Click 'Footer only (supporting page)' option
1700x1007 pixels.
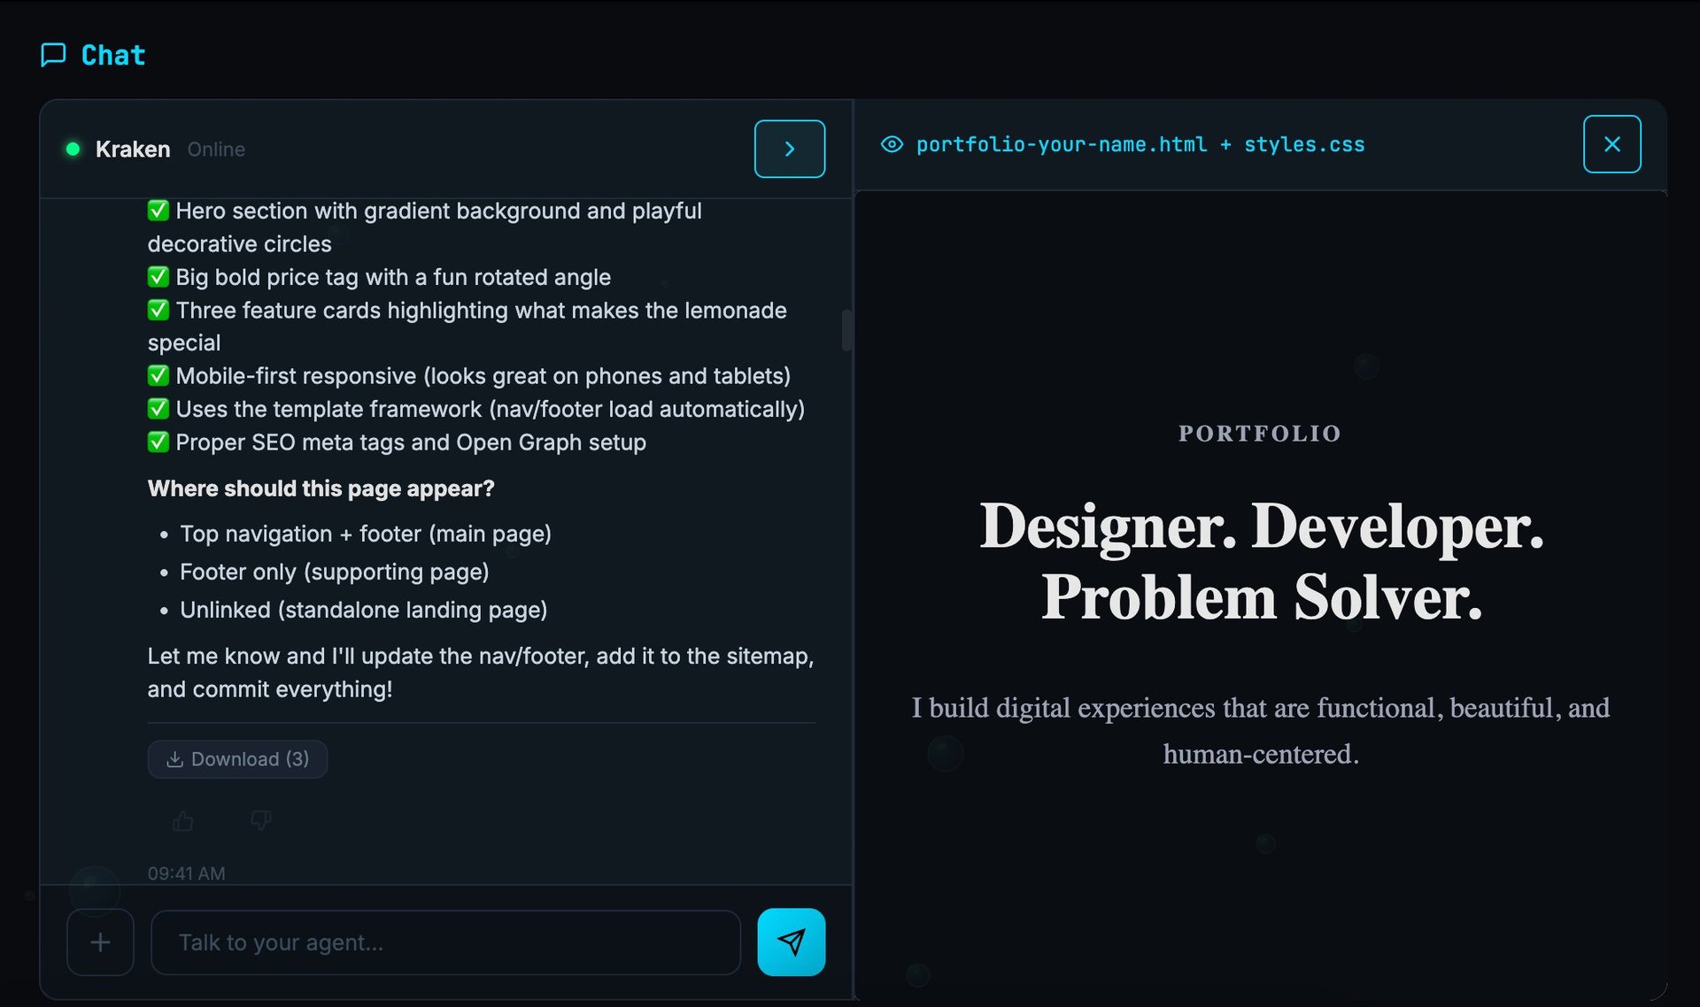[x=335, y=572]
